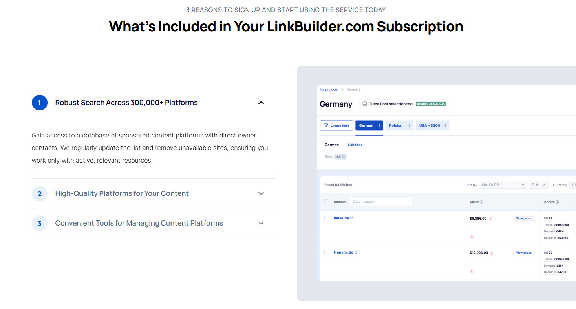Screen dimensions: 576x309
Task: Click the external link icon beside heise.de
Action: tap(351, 219)
